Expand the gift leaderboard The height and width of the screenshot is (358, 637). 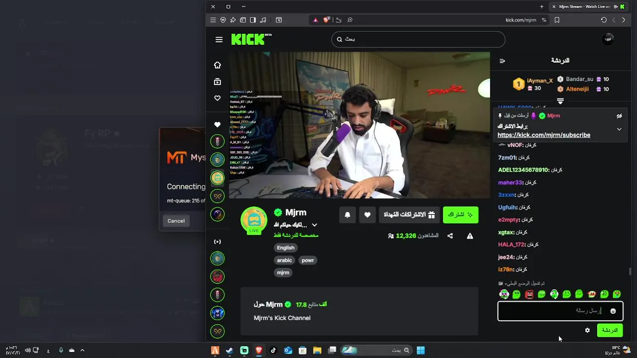[x=560, y=101]
